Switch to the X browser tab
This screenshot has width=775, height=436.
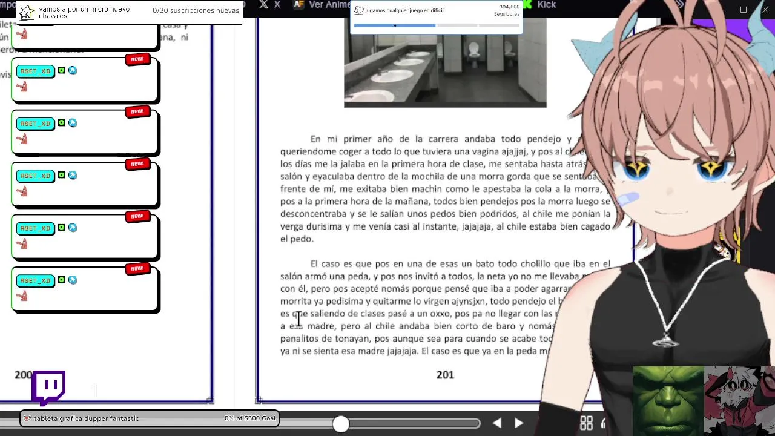pyautogui.click(x=269, y=5)
